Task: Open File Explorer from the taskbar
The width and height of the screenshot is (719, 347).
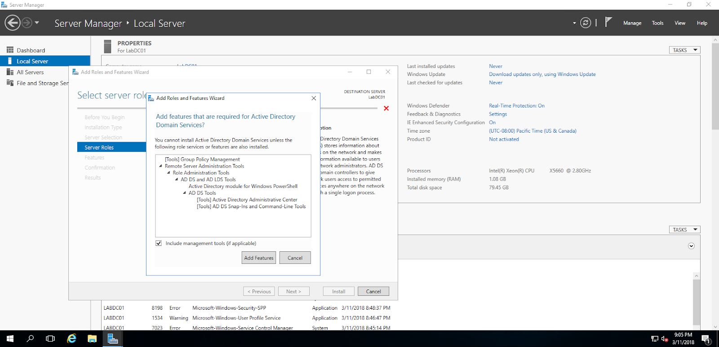Action: tap(92, 339)
